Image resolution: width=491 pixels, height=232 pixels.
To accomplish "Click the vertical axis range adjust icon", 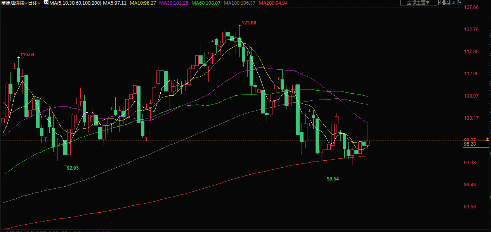I will click(447, 2).
